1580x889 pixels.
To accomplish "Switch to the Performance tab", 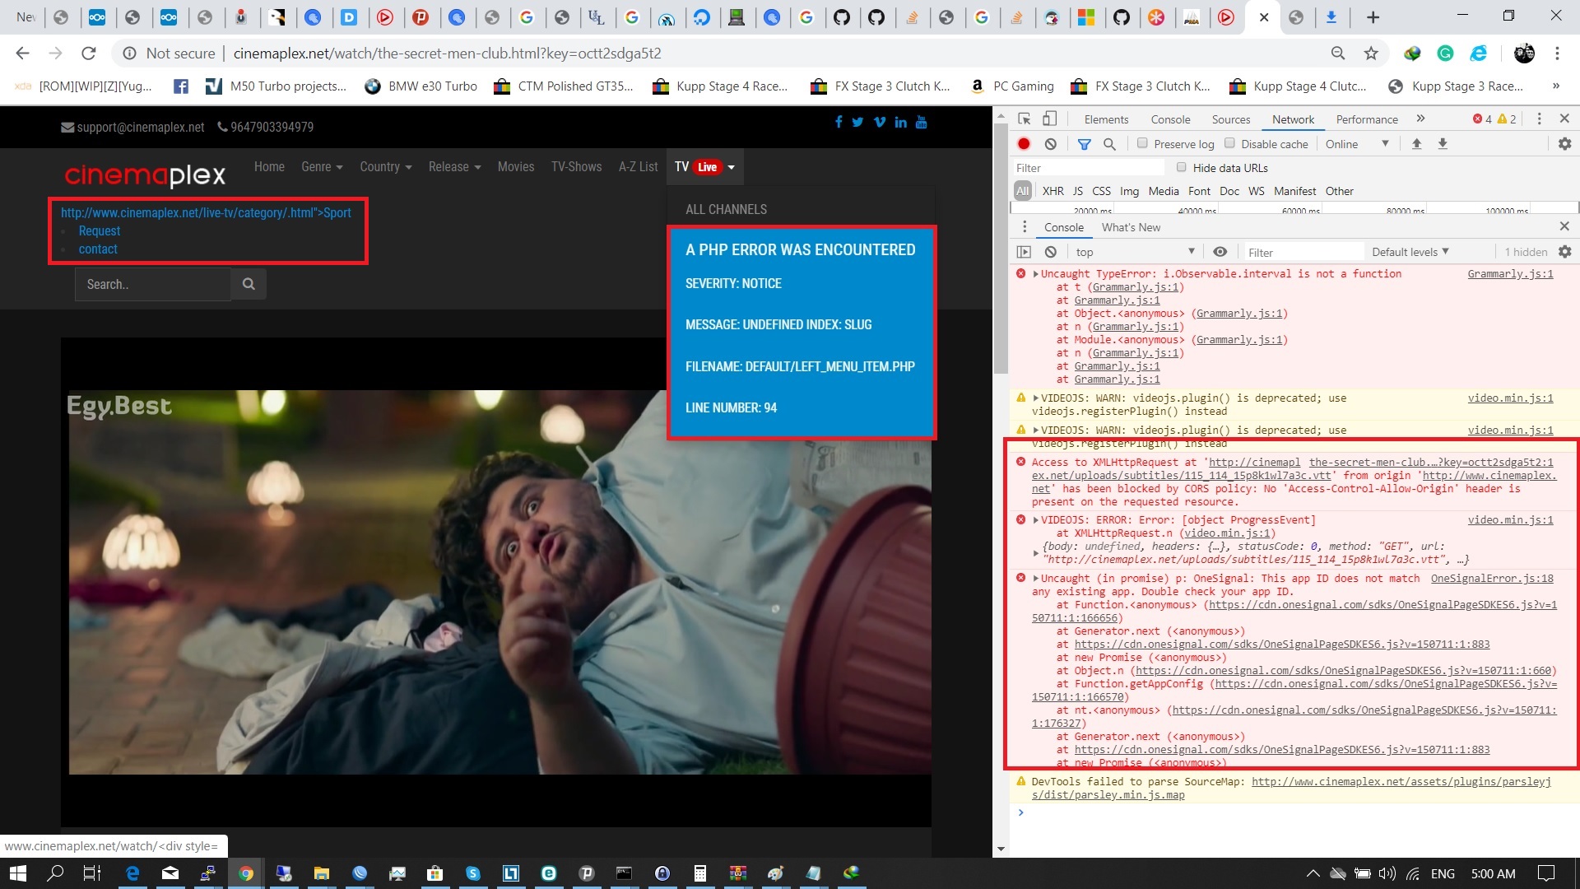I will [1367, 119].
